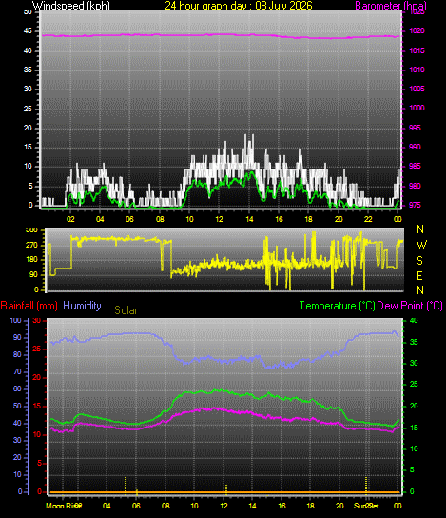Select hour 08 on temperature graph axis
The image size is (446, 518).
click(x=165, y=506)
